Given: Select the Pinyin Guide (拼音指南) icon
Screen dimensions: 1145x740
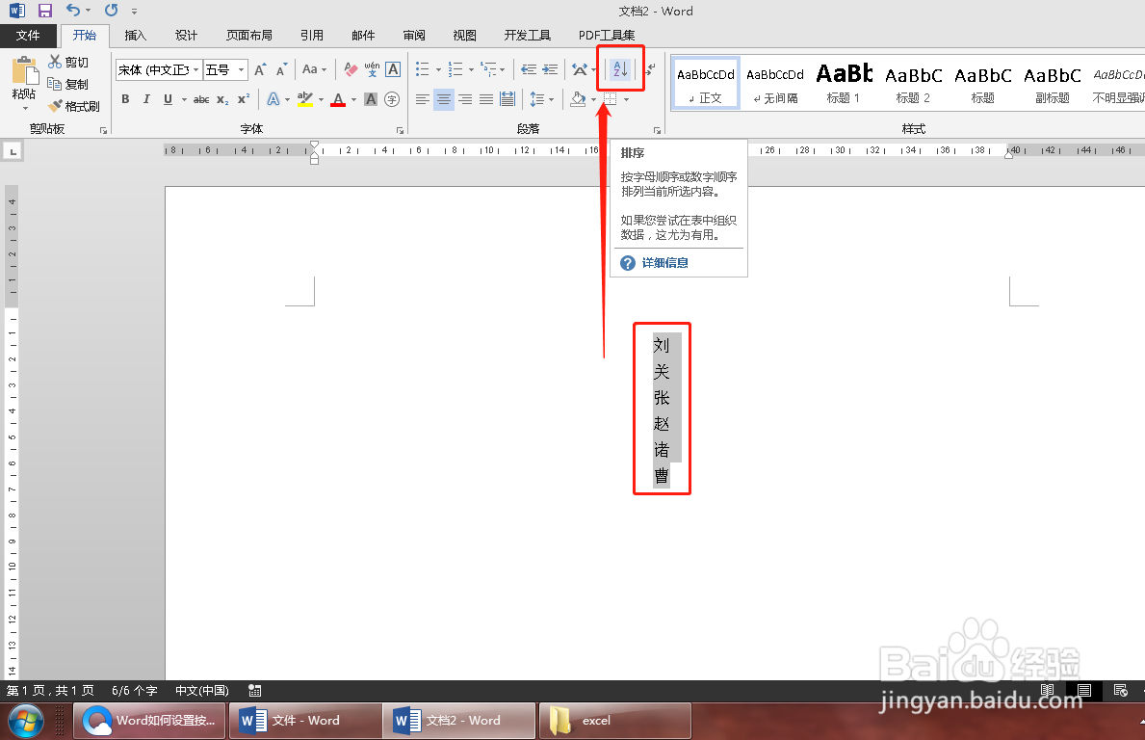Looking at the screenshot, I should (x=372, y=69).
